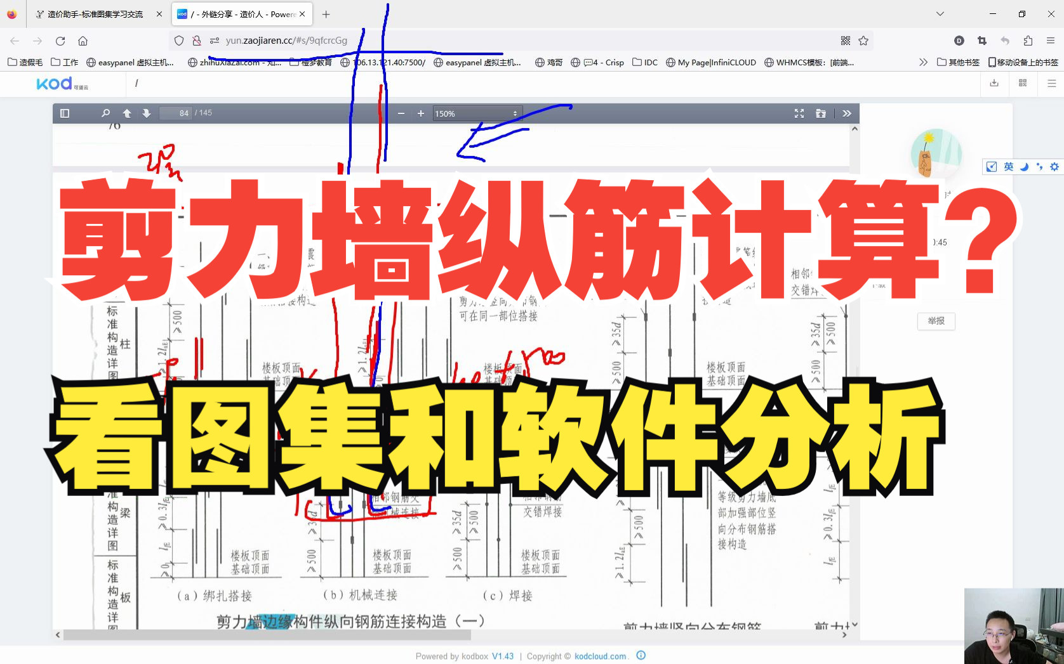Image resolution: width=1064 pixels, height=664 pixels.
Task: Click vertical scrollbar up arrow in PDF
Action: tap(855, 129)
